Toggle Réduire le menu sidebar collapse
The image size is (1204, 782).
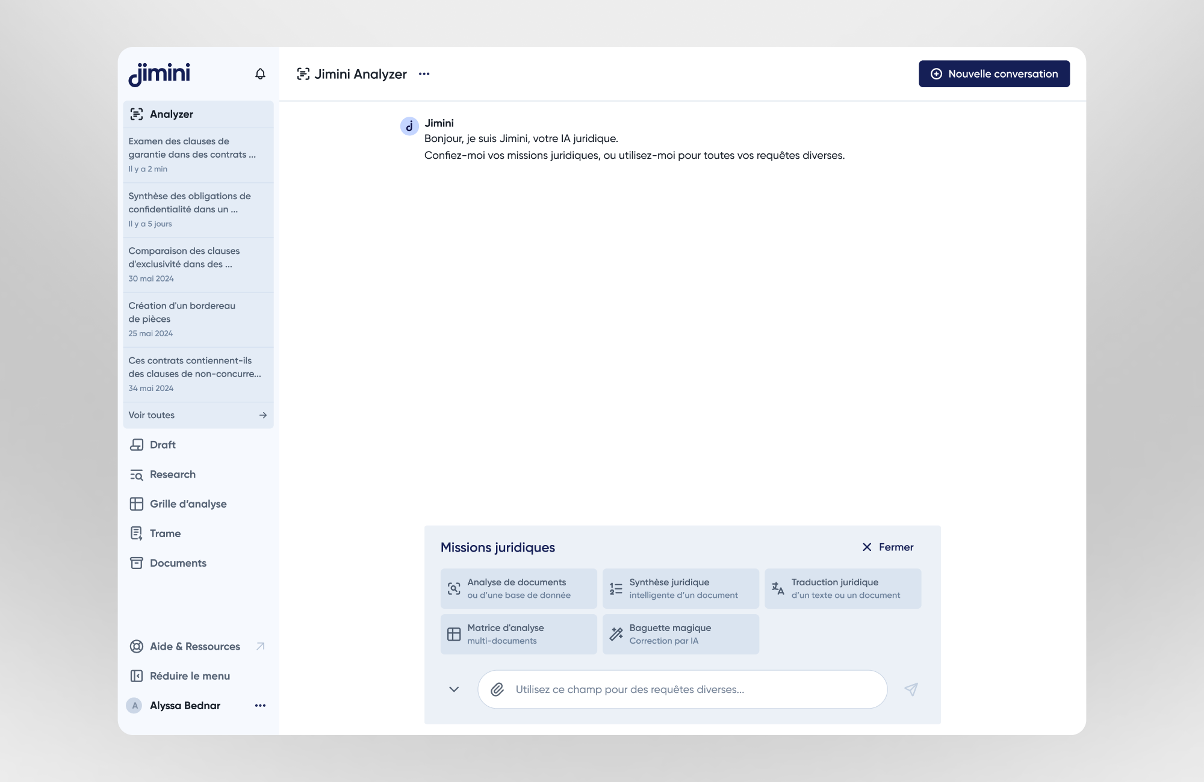point(190,676)
